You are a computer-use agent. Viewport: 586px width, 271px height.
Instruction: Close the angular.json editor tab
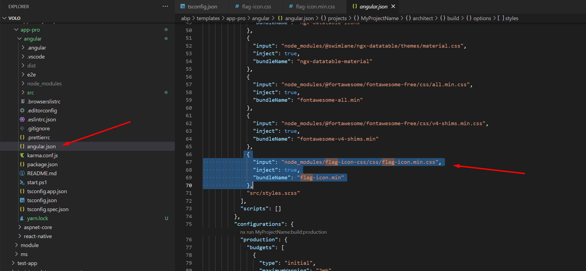click(393, 6)
